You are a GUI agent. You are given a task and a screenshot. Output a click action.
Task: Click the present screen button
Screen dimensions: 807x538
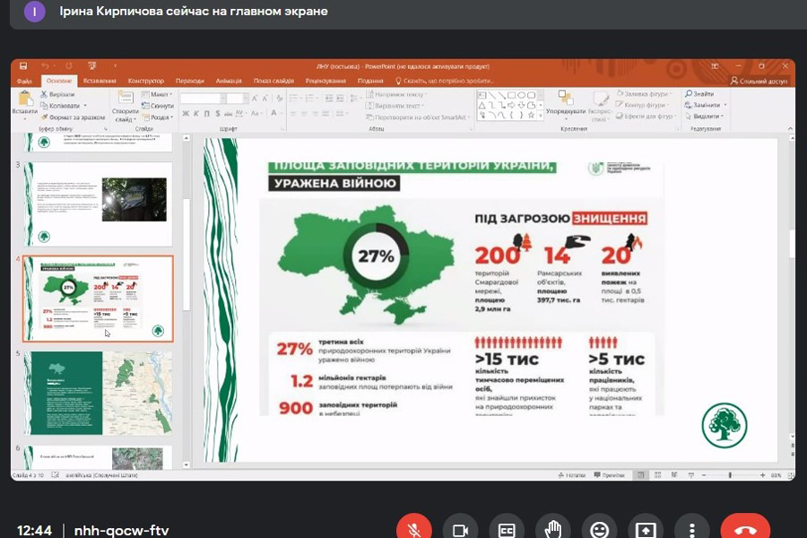pyautogui.click(x=646, y=529)
